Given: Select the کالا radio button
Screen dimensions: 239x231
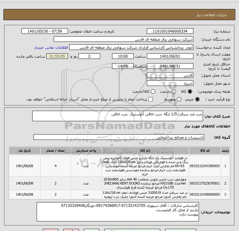Looking at the screenshot, I should click(190, 91).
